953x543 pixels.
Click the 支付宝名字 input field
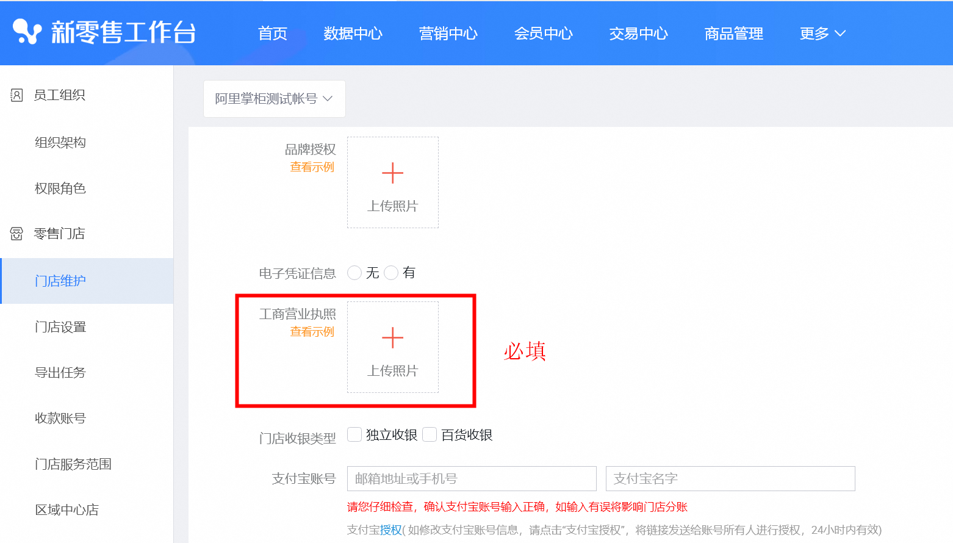[x=730, y=479]
